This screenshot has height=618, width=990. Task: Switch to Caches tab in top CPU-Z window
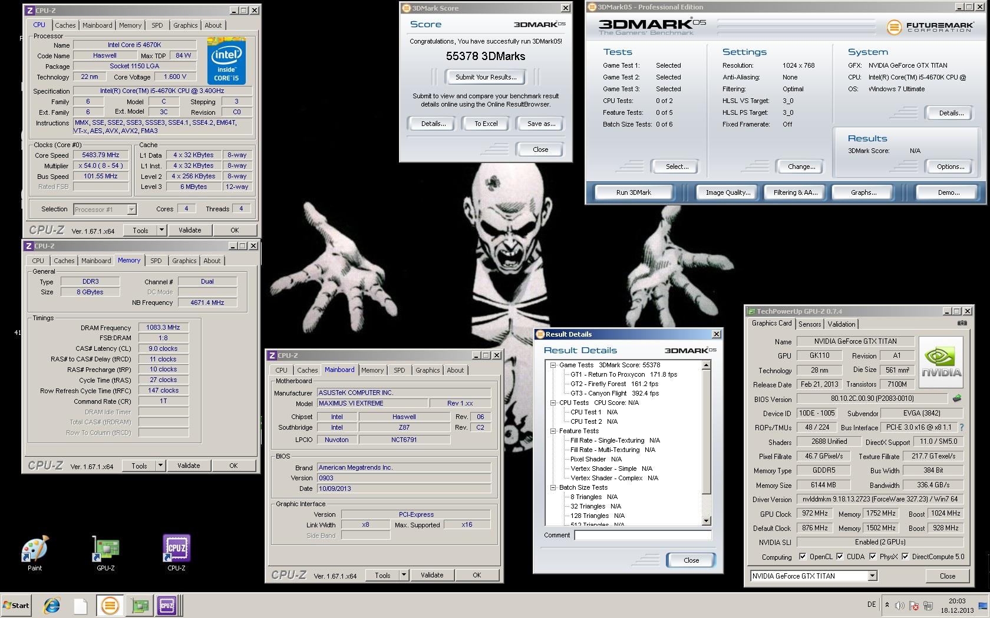pos(65,25)
